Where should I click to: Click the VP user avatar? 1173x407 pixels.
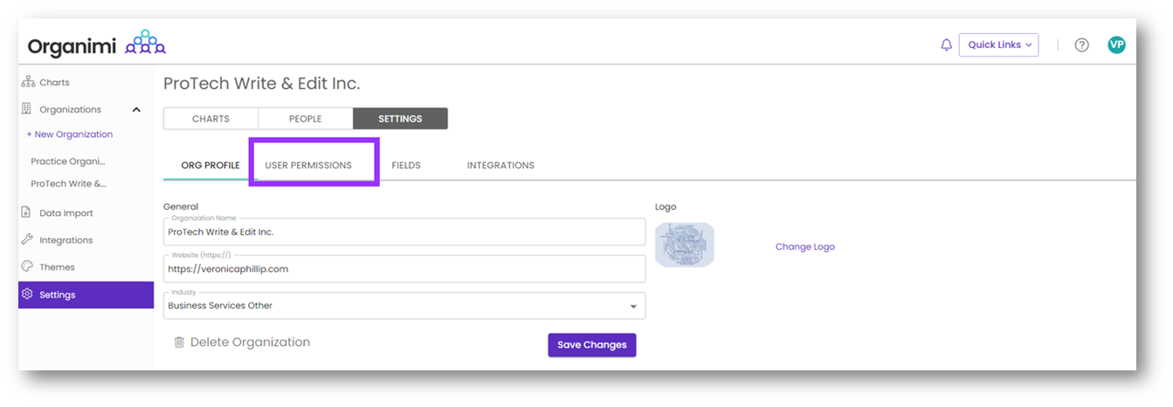1116,45
